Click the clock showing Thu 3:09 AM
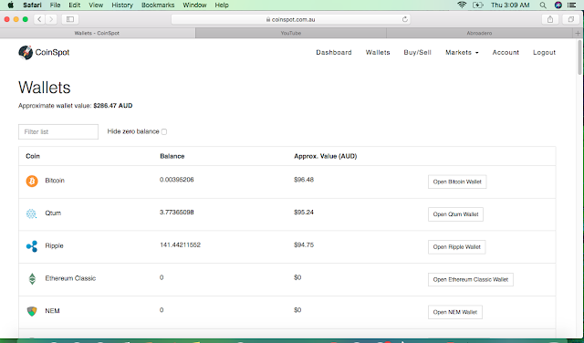584x343 pixels. [510, 5]
